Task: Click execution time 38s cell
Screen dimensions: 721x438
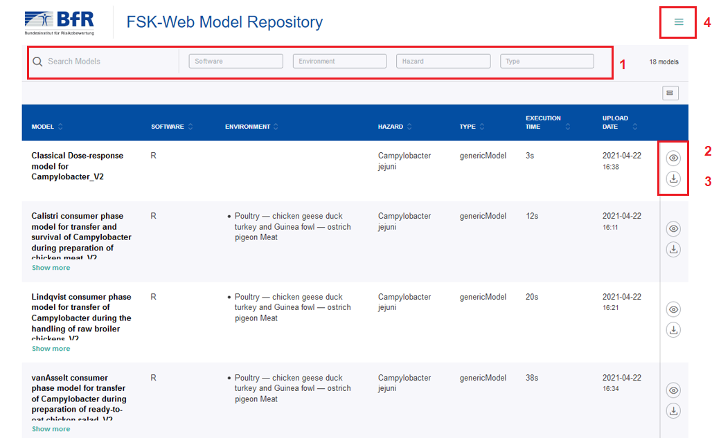Action: point(532,378)
